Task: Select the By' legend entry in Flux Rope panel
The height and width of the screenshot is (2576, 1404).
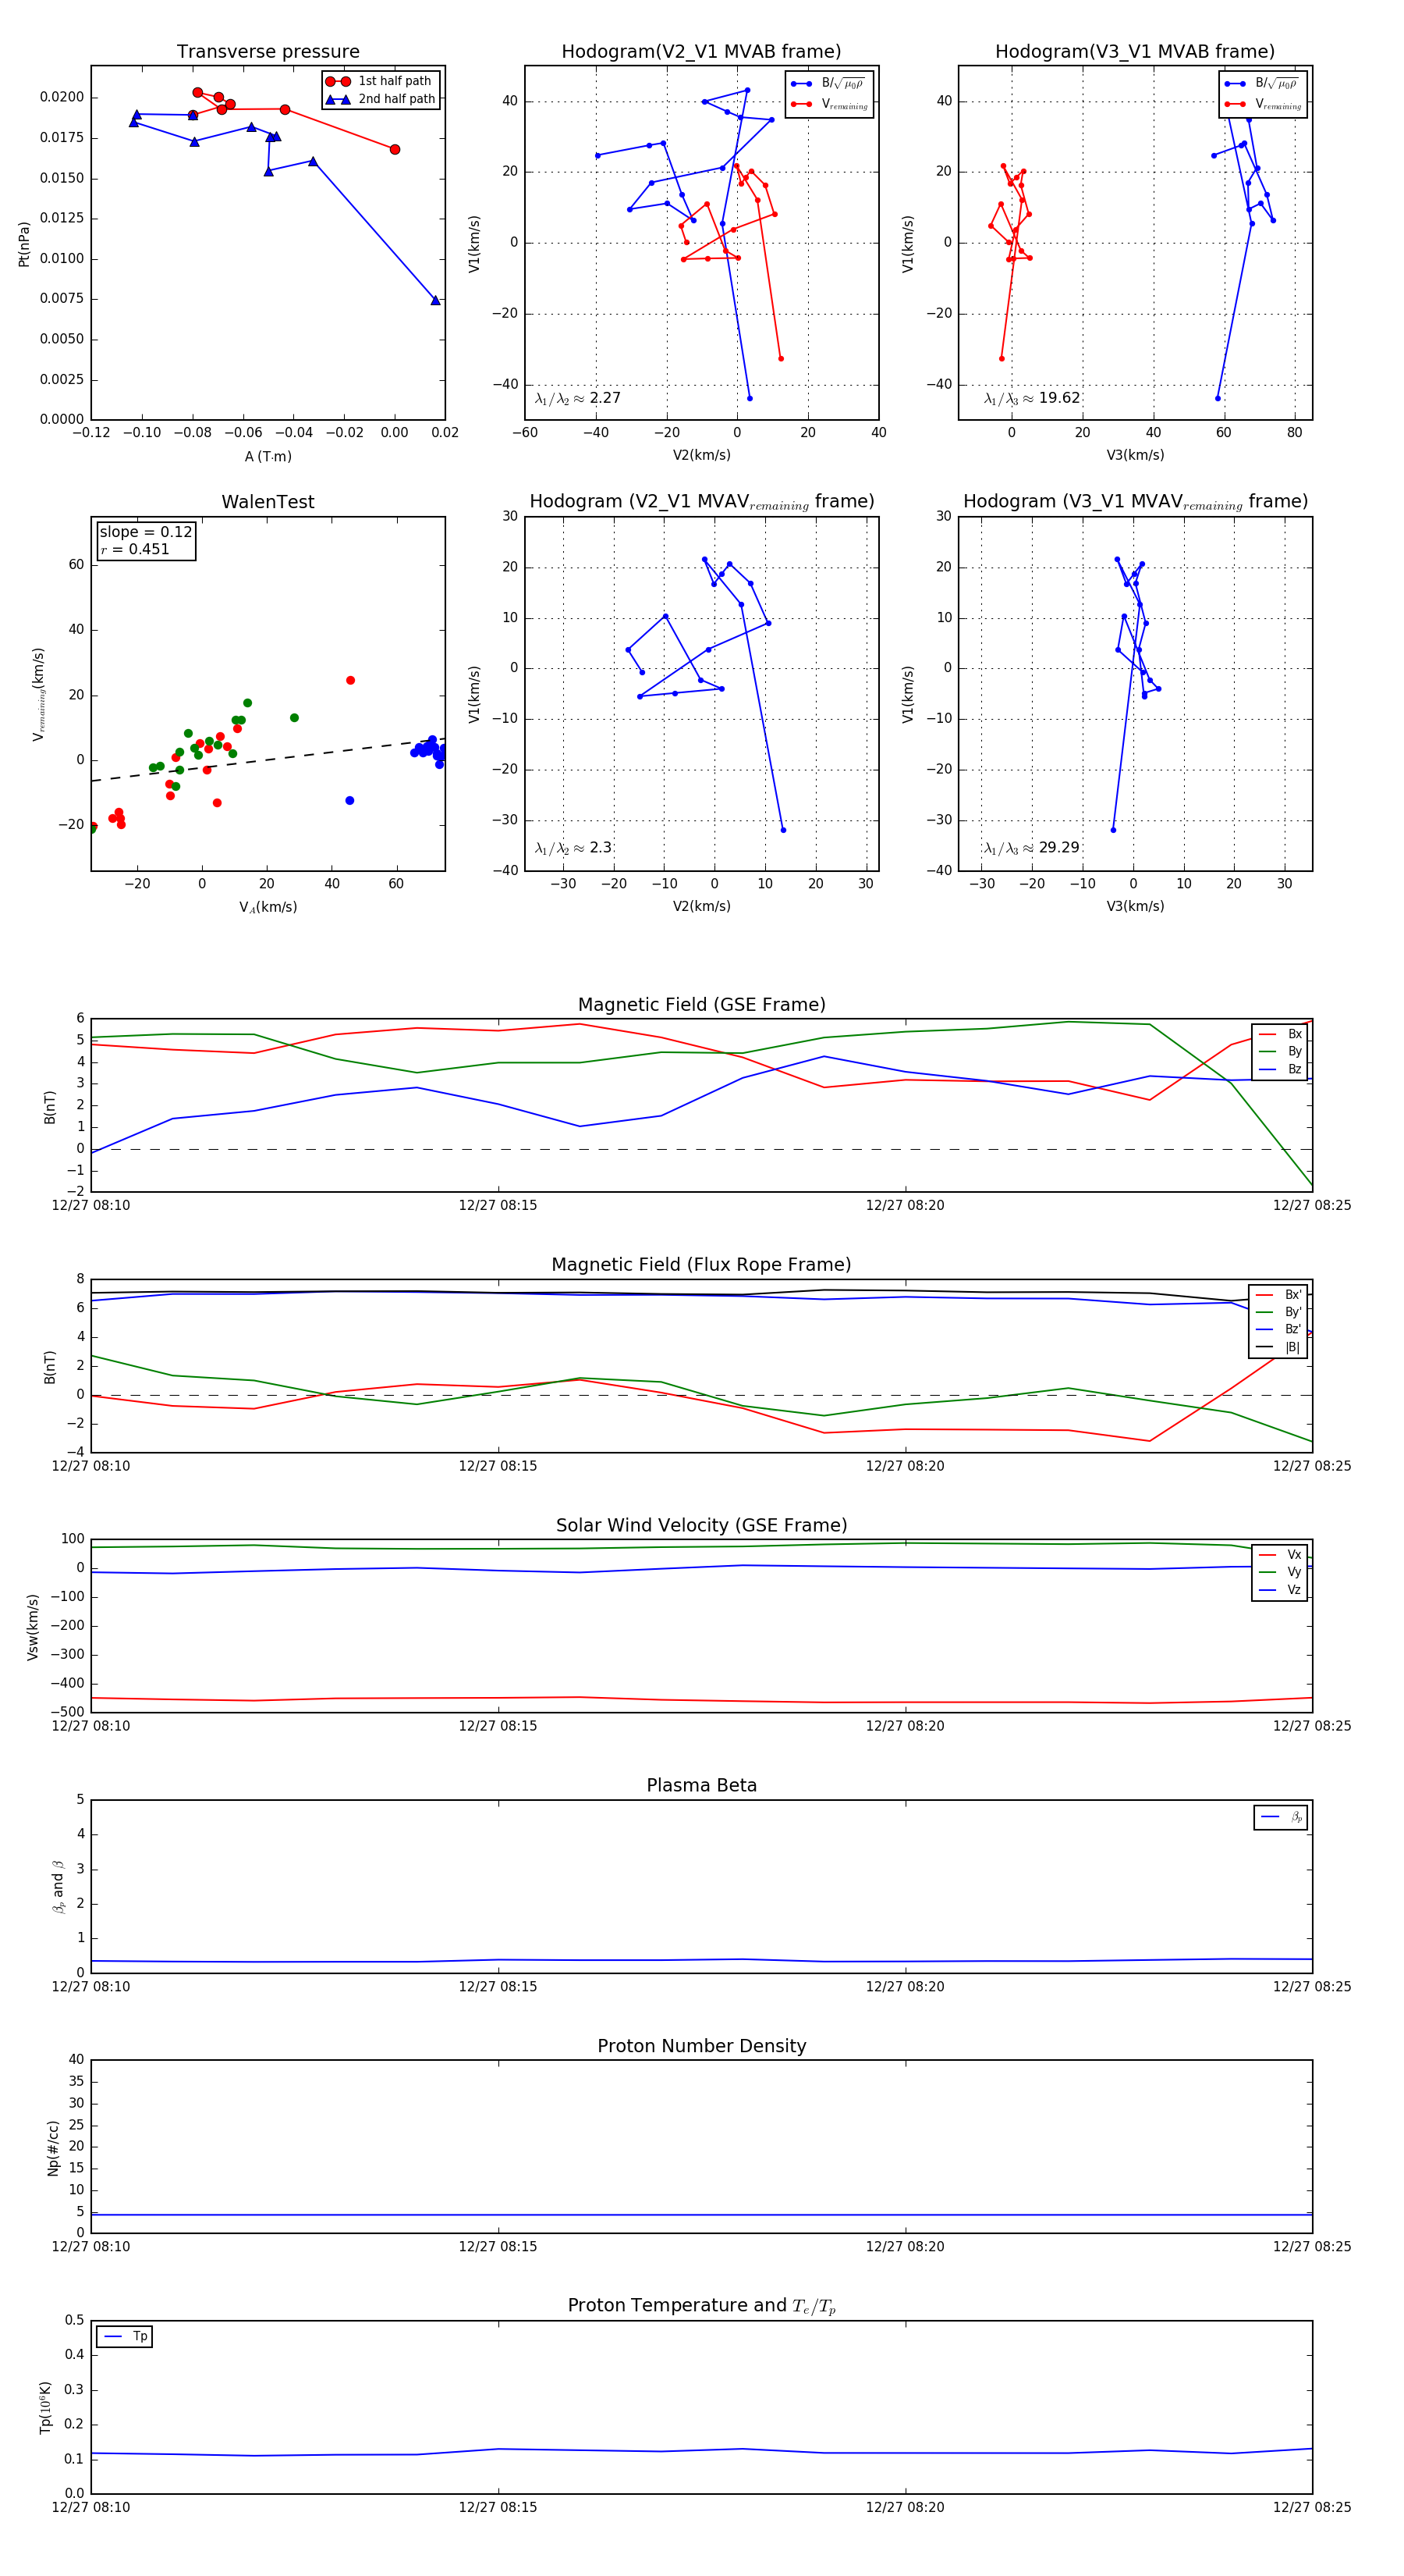Action: coord(1278,1312)
